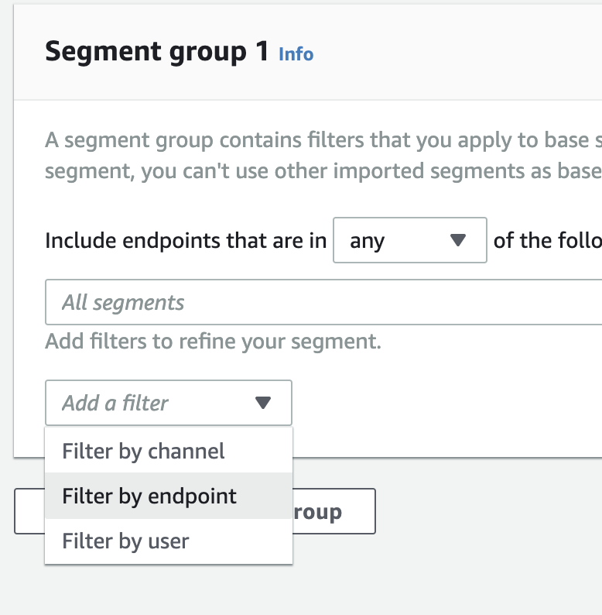602x615 pixels.
Task: Click the "Add filters to refine your segment" text
Action: (x=213, y=341)
